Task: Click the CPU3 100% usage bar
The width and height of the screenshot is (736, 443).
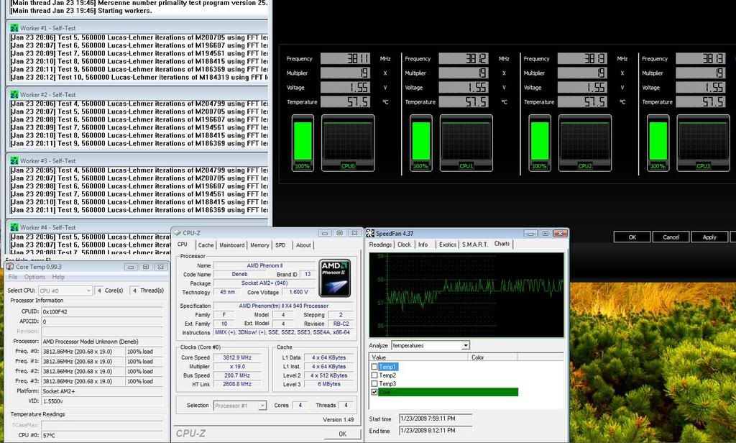Action: pos(658,143)
